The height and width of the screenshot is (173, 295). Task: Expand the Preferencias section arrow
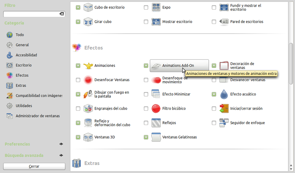pyautogui.click(x=61, y=144)
